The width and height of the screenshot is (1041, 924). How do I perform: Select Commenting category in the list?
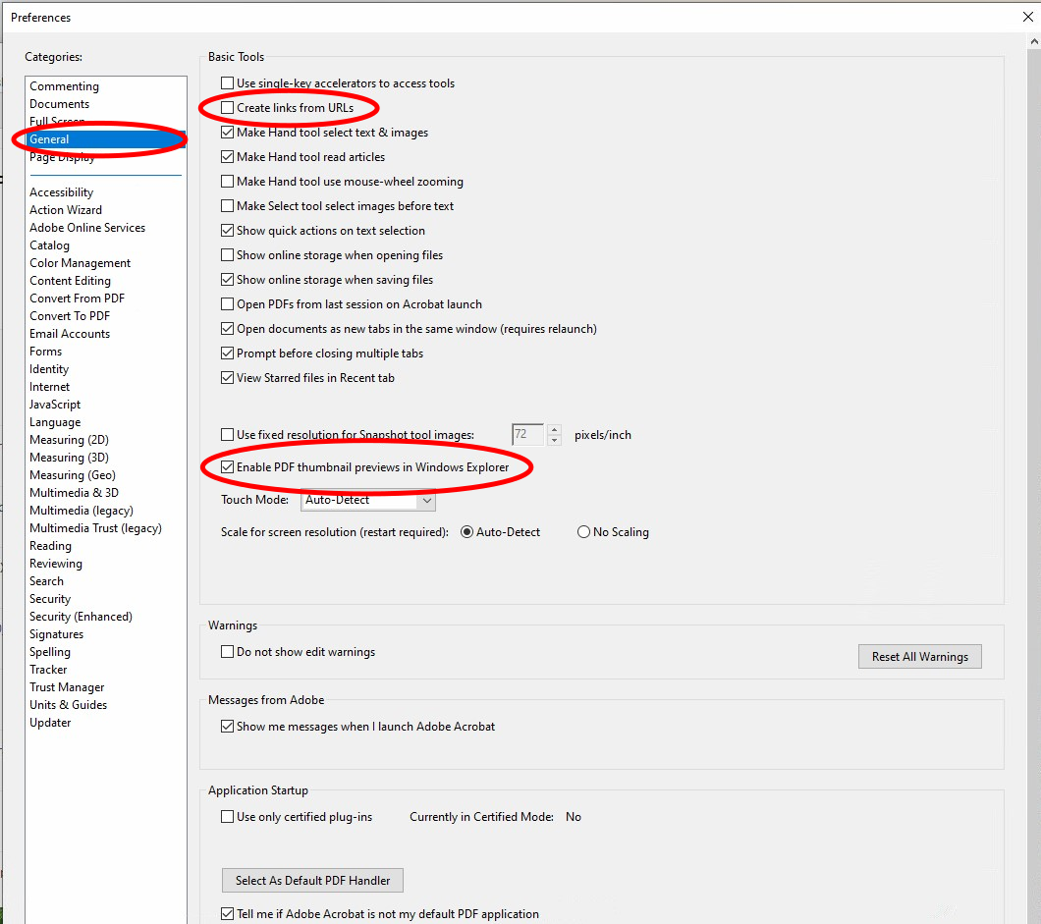click(x=64, y=86)
